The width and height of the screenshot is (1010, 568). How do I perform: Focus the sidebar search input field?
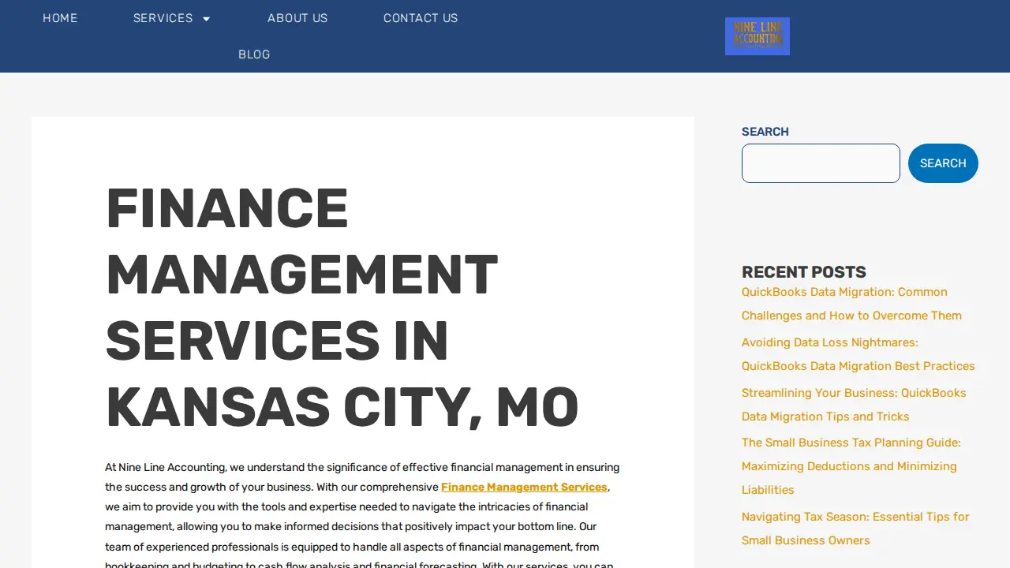821,163
